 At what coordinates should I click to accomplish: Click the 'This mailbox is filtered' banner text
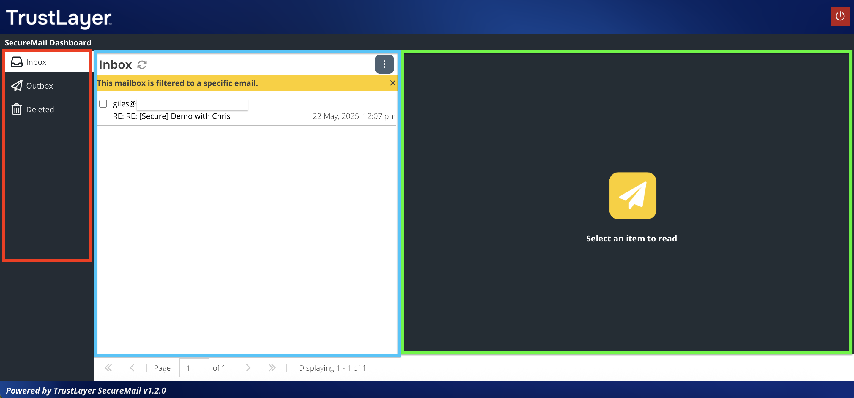pos(177,83)
